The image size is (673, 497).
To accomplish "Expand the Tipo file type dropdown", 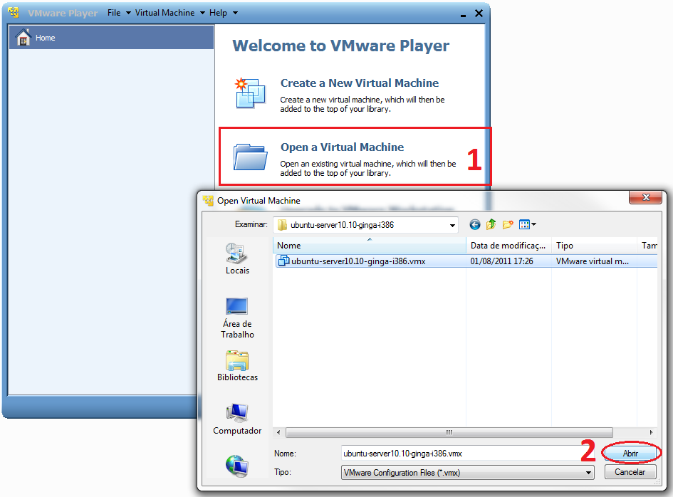I will click(x=588, y=473).
